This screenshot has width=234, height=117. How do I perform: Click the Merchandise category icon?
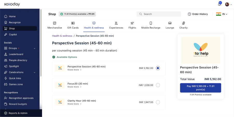click(x=55, y=23)
